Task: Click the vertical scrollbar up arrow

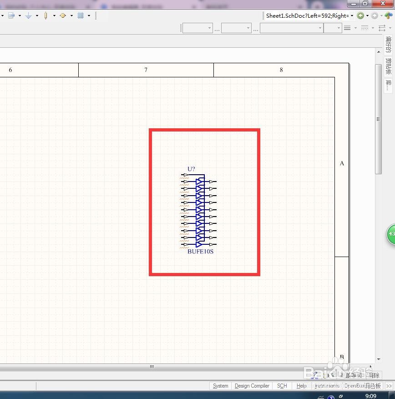Action: pos(379,52)
